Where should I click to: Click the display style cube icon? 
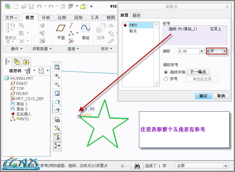pos(57,102)
